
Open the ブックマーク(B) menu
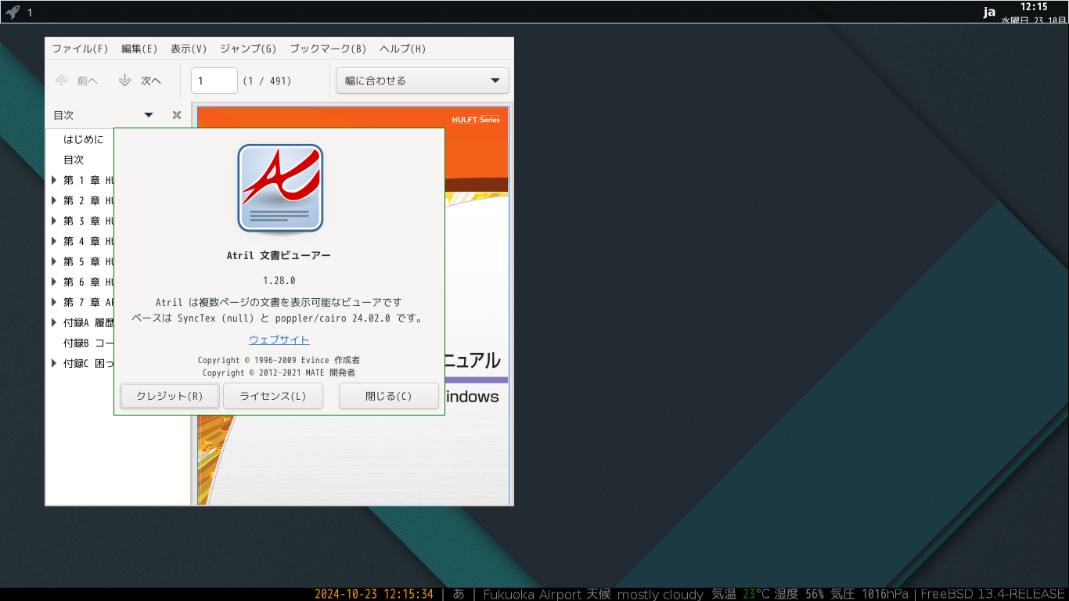328,49
